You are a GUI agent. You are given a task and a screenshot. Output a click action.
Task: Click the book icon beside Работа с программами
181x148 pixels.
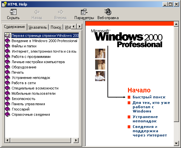point(8,57)
